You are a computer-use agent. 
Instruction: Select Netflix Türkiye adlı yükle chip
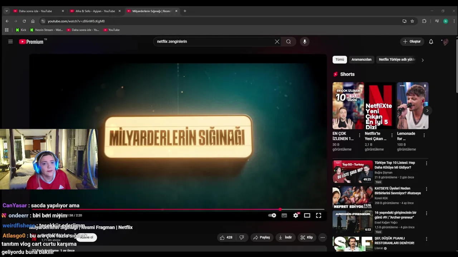click(397, 60)
